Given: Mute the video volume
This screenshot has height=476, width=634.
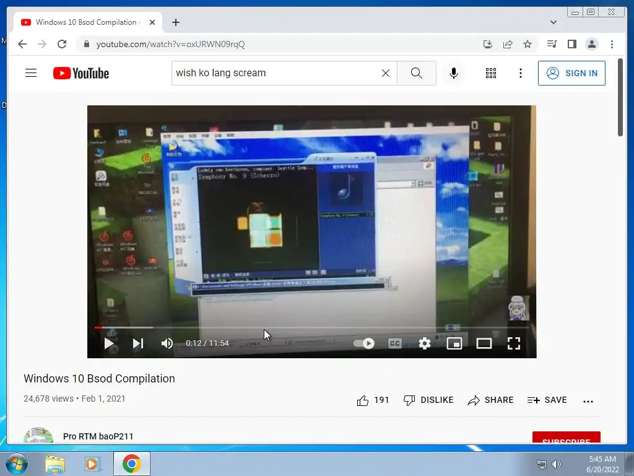Looking at the screenshot, I should 167,343.
